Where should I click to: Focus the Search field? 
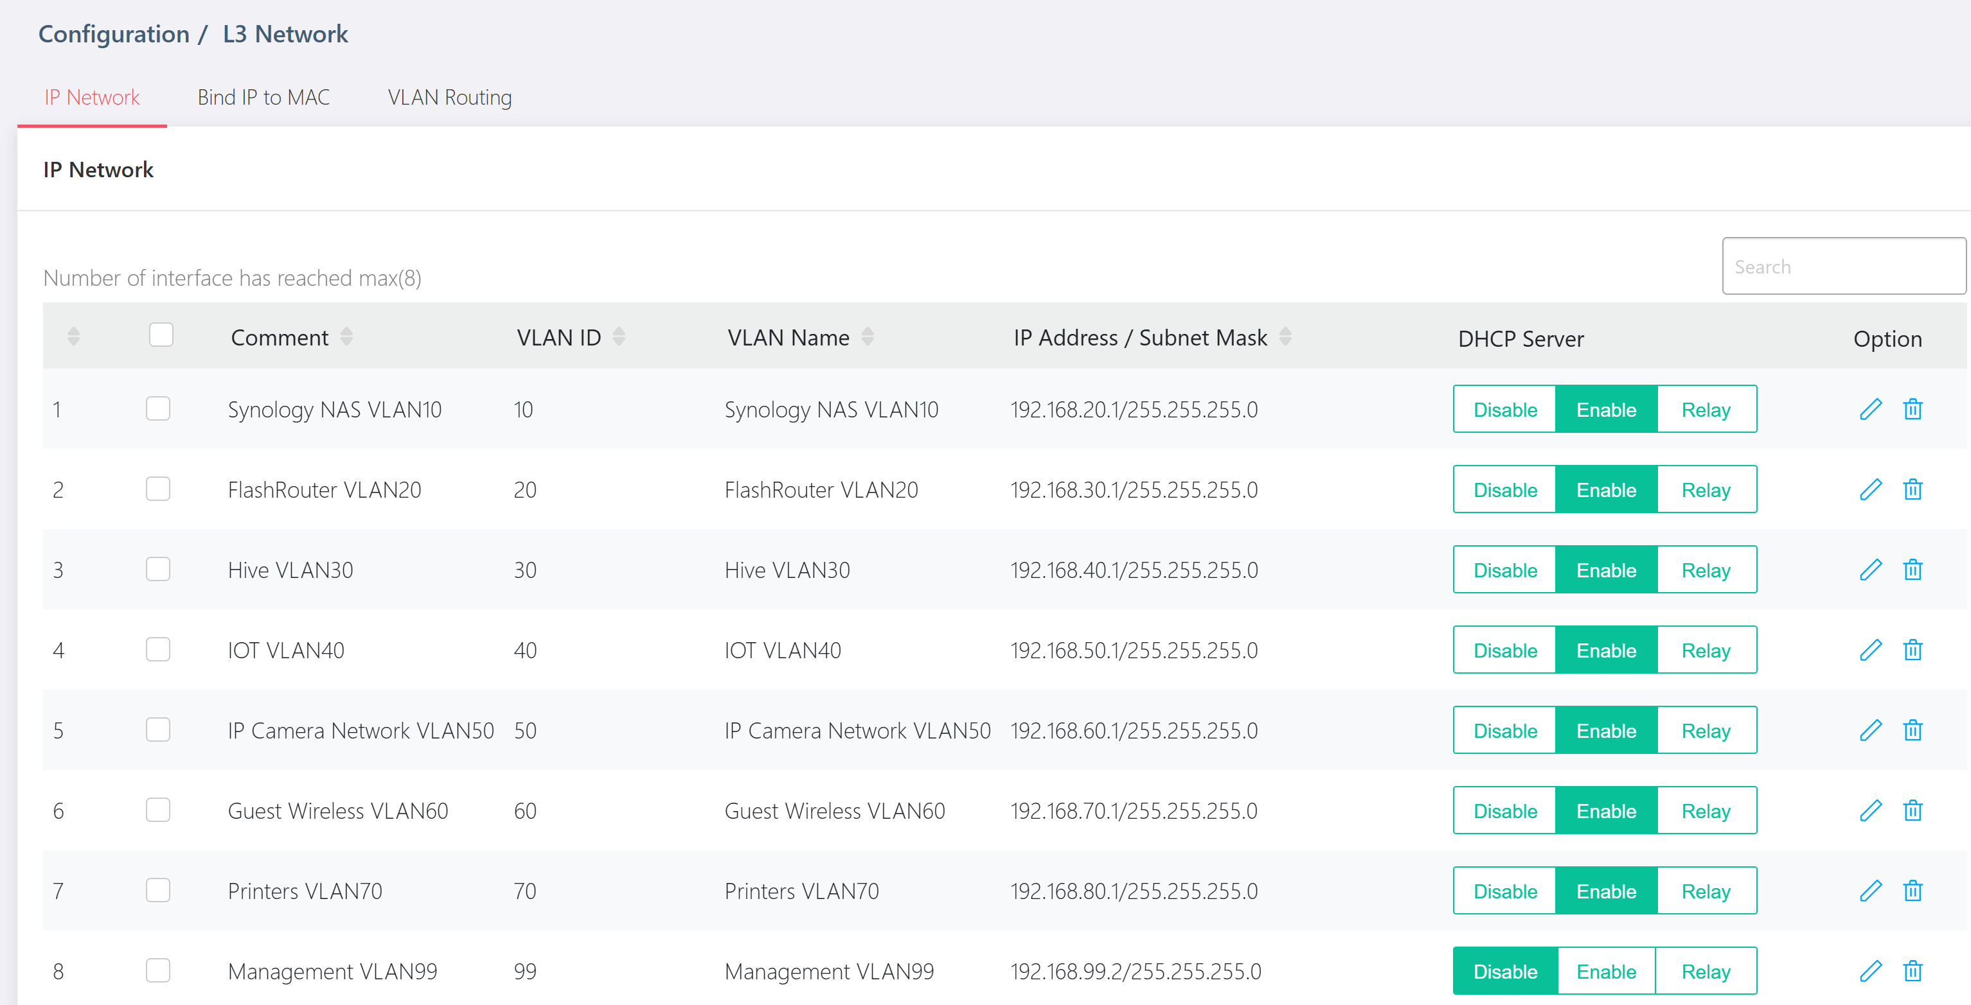(1843, 266)
